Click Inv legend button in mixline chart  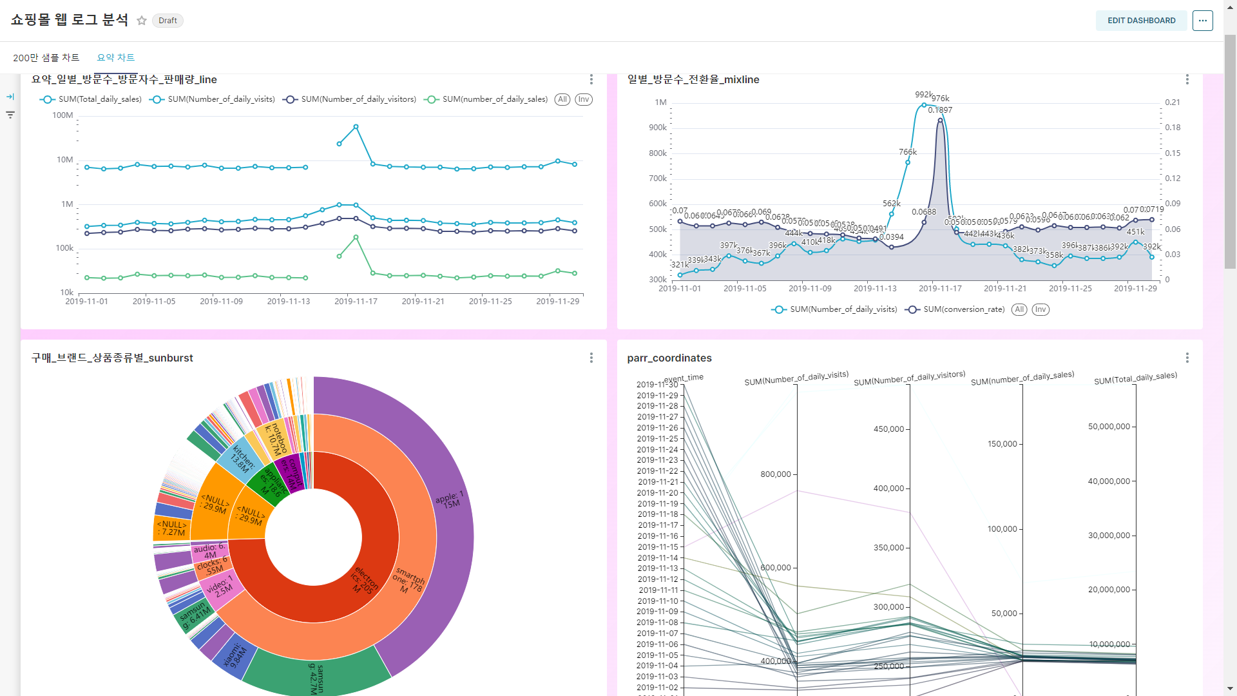(x=1040, y=309)
